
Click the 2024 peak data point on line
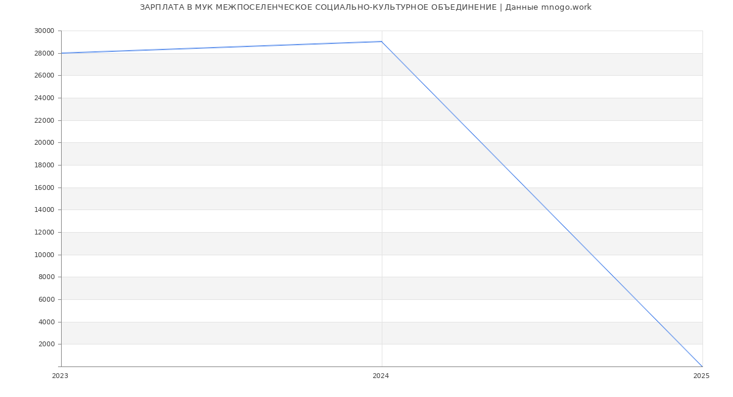[x=382, y=42]
